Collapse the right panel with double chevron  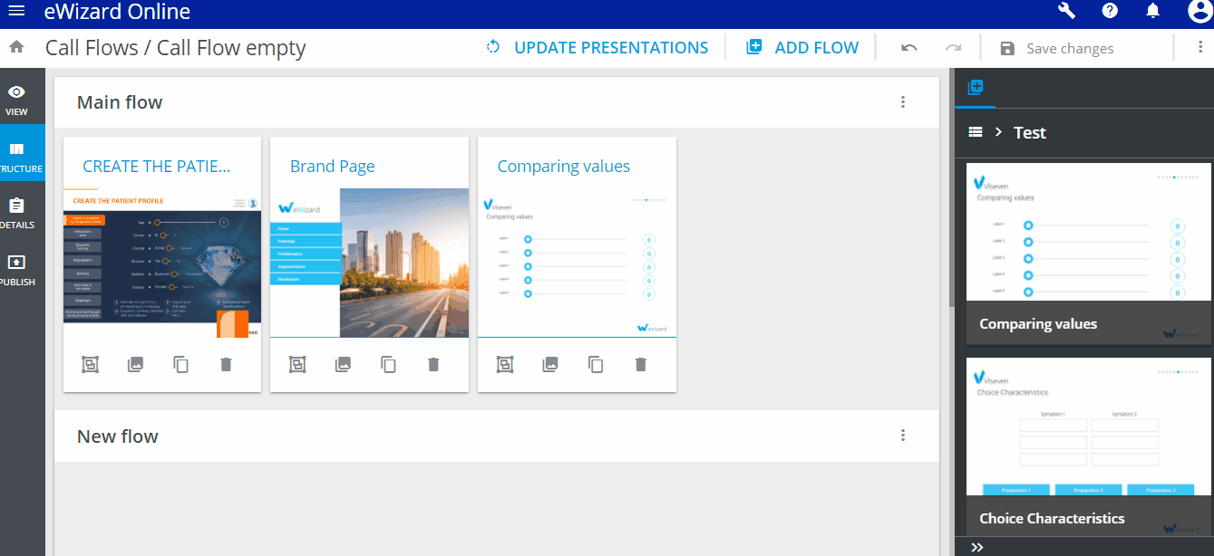pos(977,547)
